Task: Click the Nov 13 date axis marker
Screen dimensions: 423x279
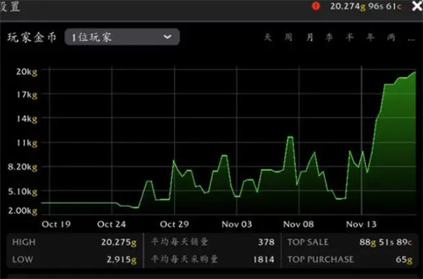Action: point(361,224)
